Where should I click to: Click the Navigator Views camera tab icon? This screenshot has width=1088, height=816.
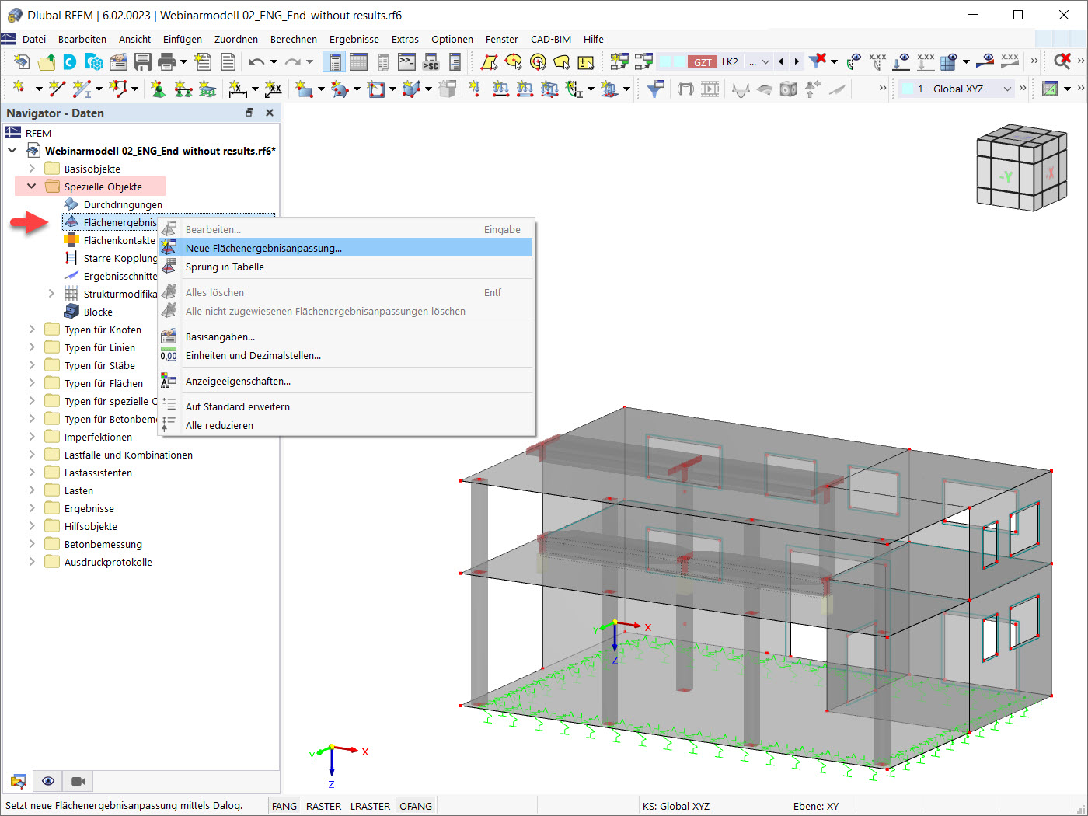pyautogui.click(x=78, y=781)
